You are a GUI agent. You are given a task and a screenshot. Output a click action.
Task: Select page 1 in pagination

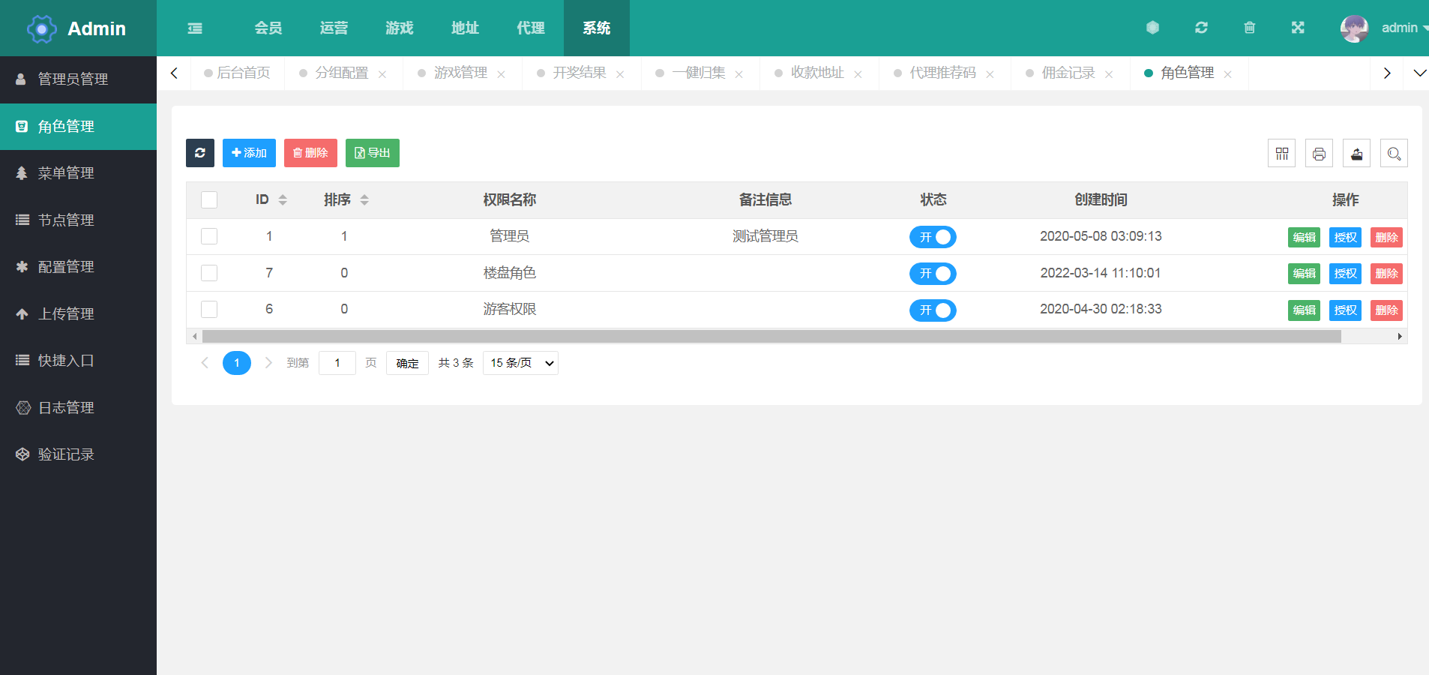[x=237, y=363]
